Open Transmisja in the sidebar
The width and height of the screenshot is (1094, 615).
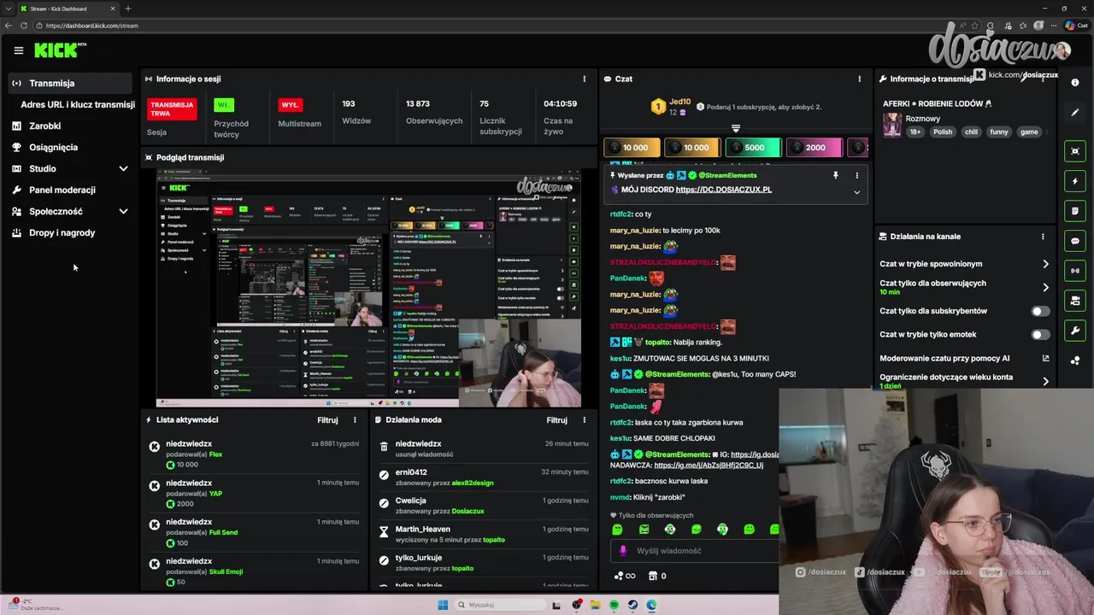tap(70, 83)
